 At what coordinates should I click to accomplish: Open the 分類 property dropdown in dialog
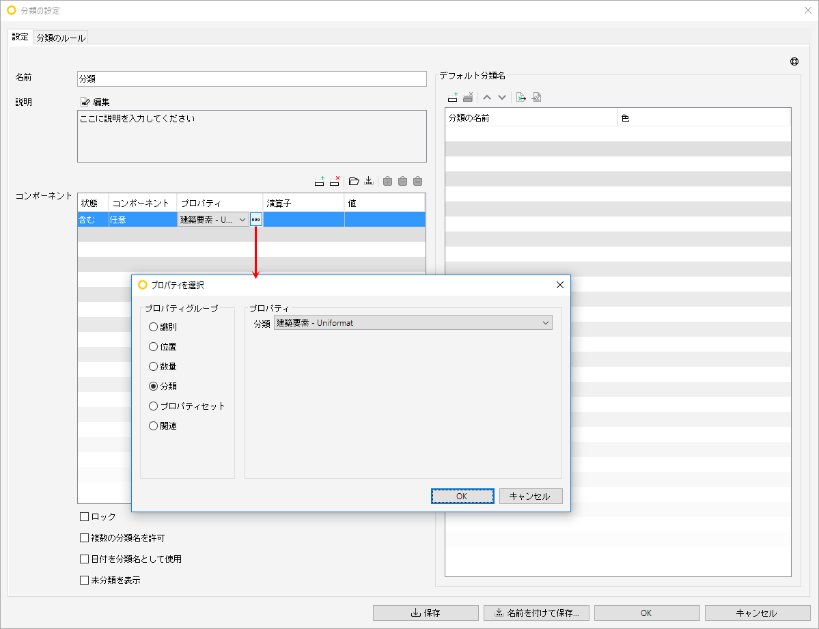pos(413,323)
